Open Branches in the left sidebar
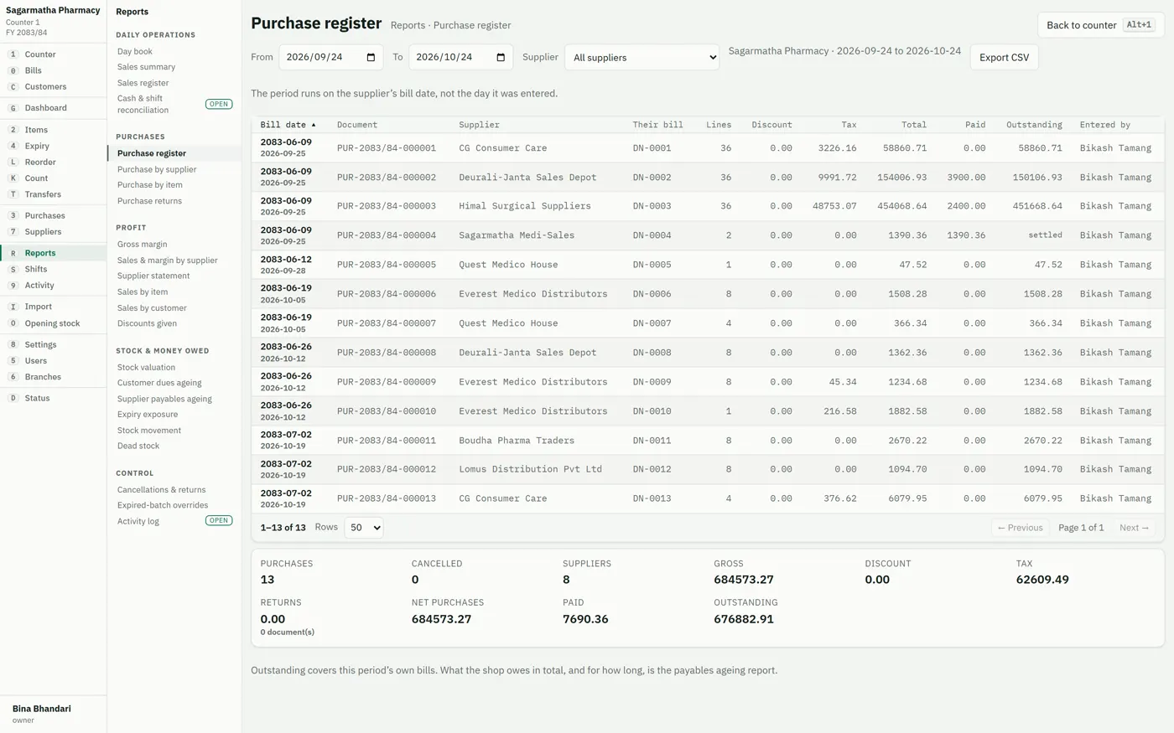 click(x=53, y=377)
